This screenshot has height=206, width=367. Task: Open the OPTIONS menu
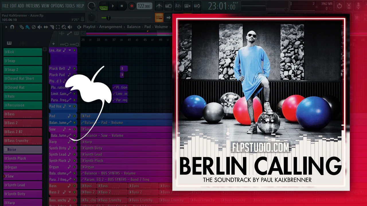(57, 6)
